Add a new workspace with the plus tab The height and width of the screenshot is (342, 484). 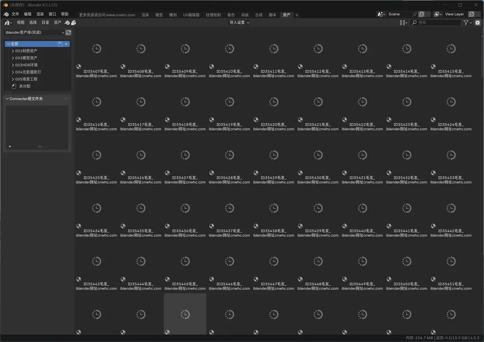tap(297, 15)
